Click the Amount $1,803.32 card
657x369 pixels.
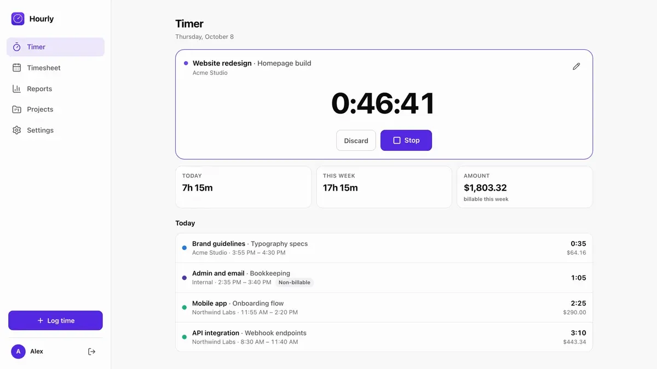pos(525,187)
